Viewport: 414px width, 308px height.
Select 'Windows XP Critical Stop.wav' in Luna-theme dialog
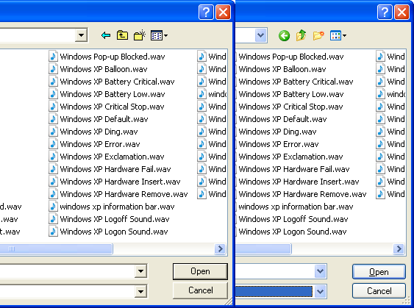(x=290, y=107)
